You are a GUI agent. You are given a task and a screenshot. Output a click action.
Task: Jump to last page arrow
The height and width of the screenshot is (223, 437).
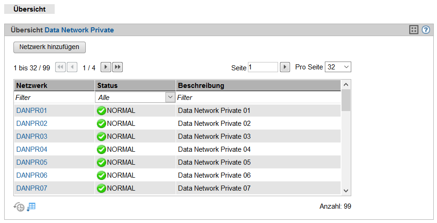pyautogui.click(x=117, y=68)
